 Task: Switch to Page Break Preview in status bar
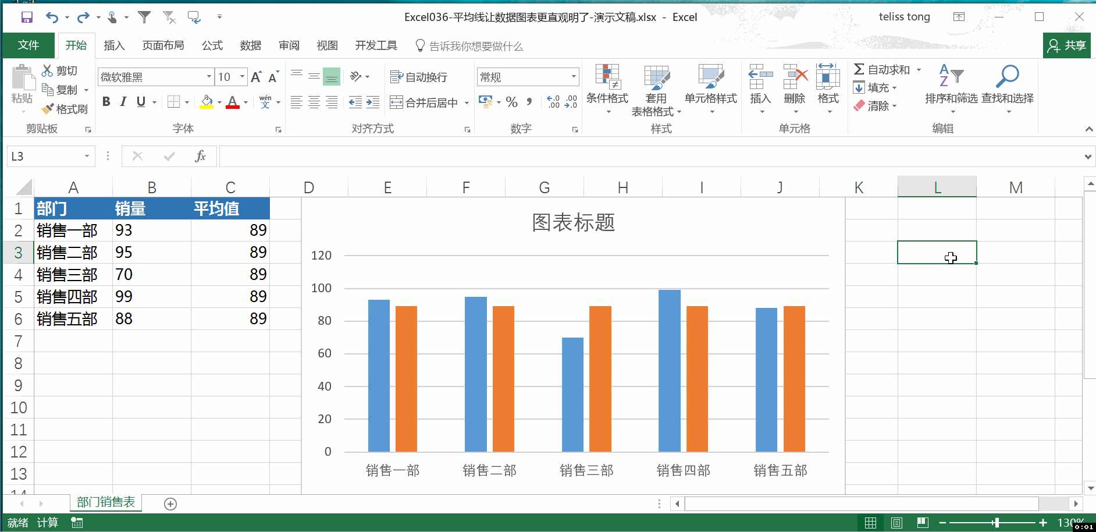[x=923, y=523]
